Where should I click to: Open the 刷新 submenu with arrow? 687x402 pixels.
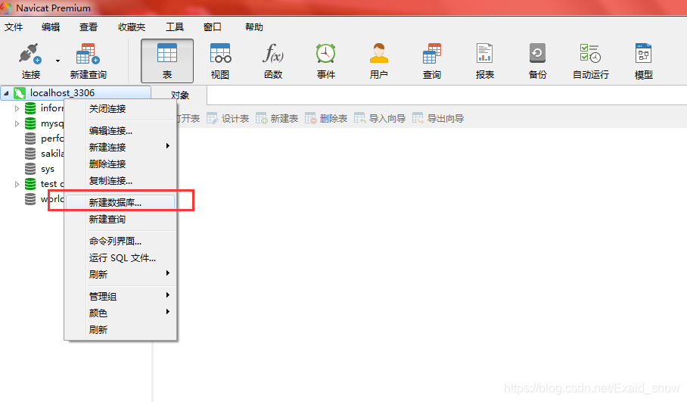[x=120, y=274]
